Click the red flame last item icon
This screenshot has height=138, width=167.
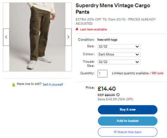pos(77,29)
